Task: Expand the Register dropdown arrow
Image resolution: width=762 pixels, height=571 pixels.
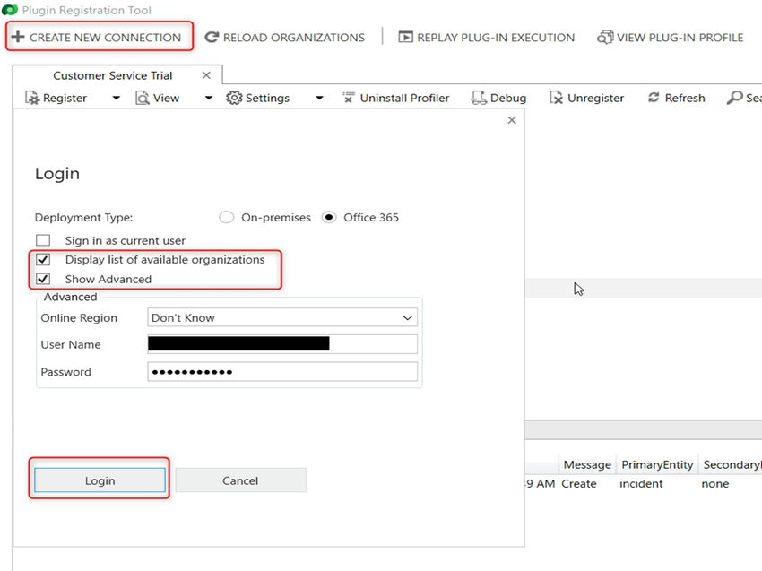Action: click(x=117, y=98)
